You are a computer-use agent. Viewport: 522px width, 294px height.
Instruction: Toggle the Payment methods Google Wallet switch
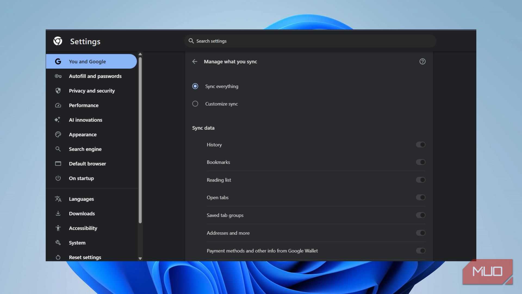tap(421, 251)
